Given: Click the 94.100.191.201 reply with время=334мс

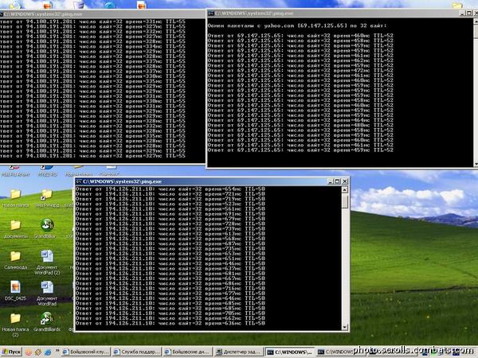Looking at the screenshot, I should 92,47.
